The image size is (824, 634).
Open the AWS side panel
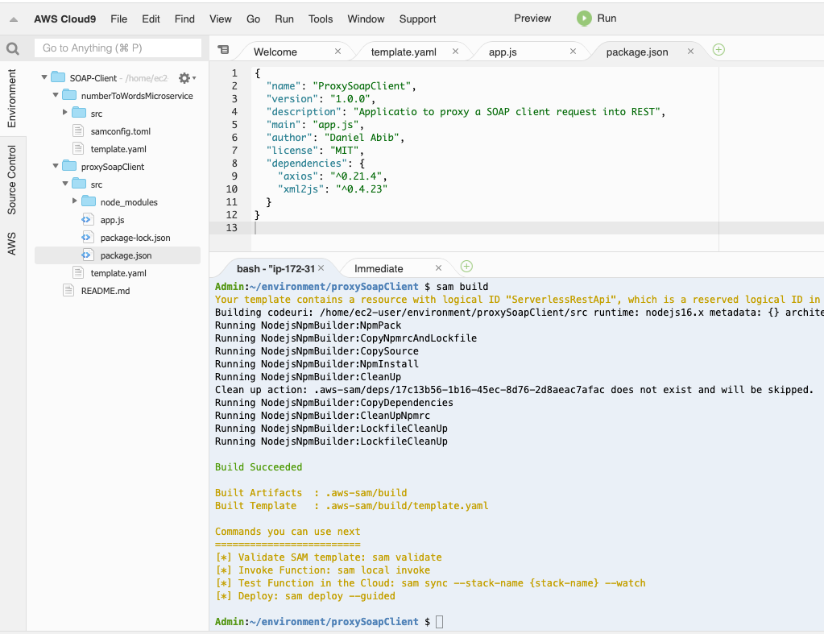(x=12, y=243)
